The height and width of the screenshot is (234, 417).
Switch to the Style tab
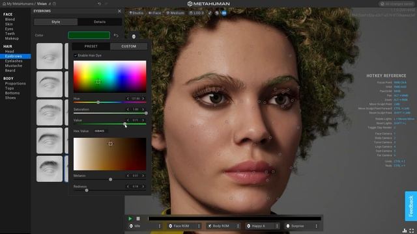click(x=55, y=21)
